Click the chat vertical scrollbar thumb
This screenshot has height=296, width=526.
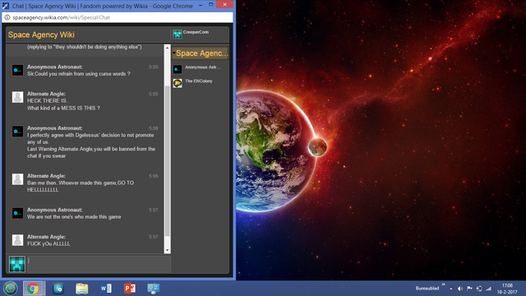[167, 160]
